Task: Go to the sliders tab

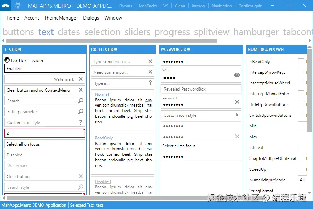Action: (137, 32)
